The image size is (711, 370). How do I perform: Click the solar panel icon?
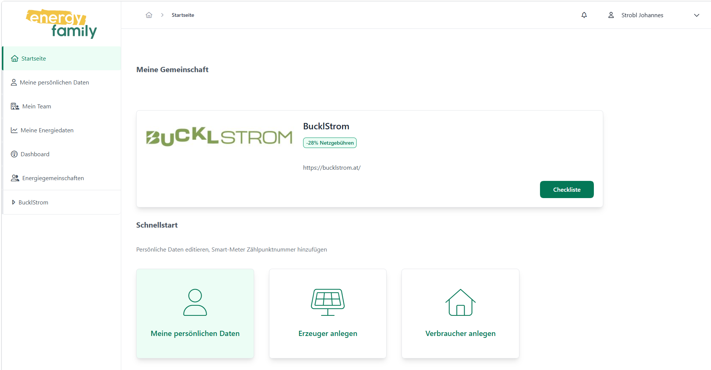(328, 302)
